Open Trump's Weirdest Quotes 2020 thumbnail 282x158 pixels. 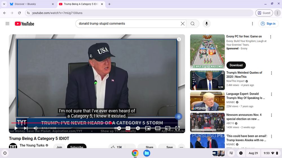[207, 80]
